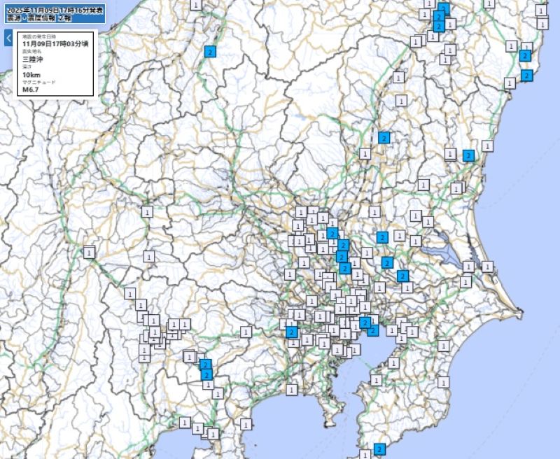Click the topmost blue 2 marker at the map's upper edge
560x459 pixels.
tap(443, 9)
